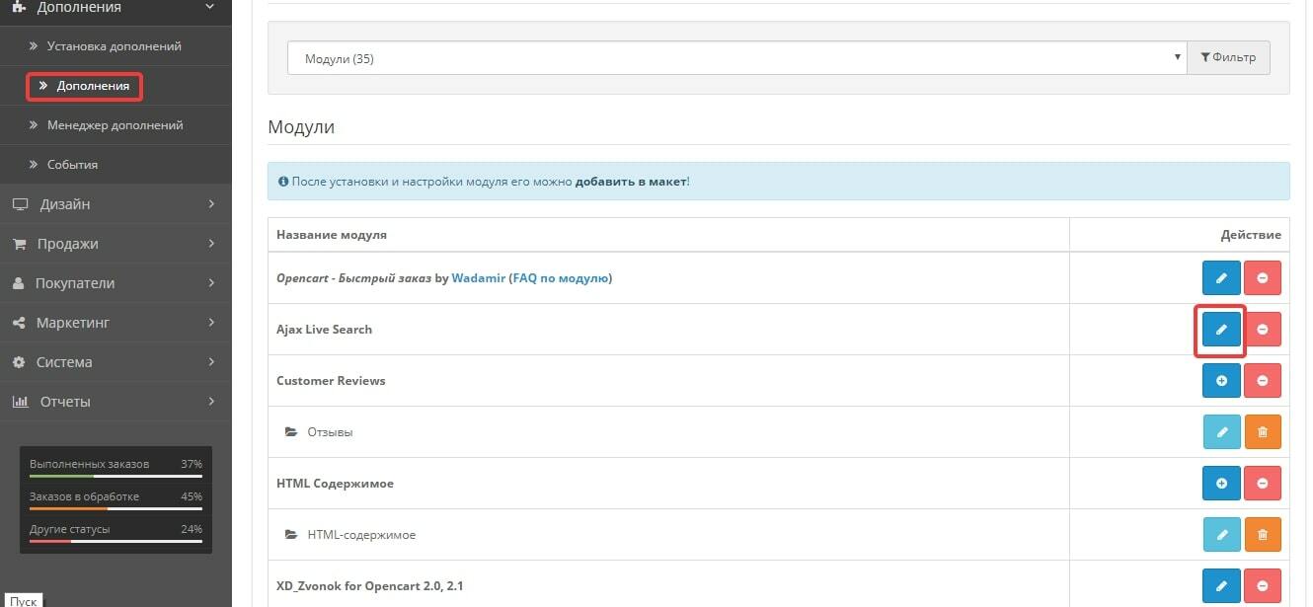This screenshot has width=1313, height=607.
Task: Open the Wadamir author link
Action: click(x=478, y=278)
